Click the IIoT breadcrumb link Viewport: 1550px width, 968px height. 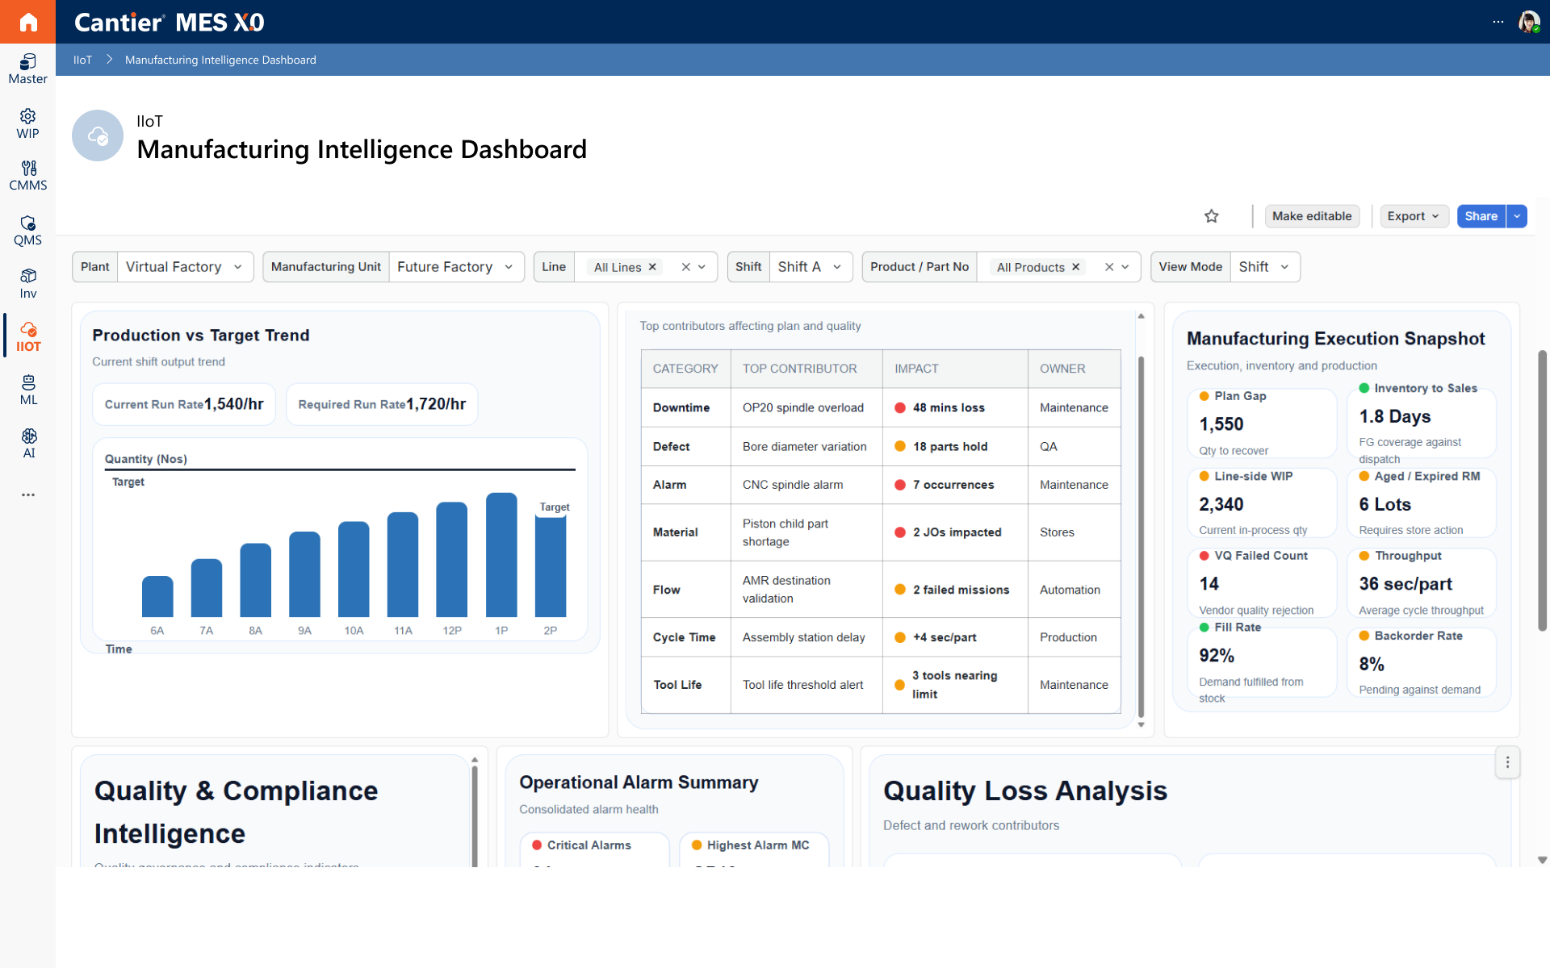tap(82, 60)
